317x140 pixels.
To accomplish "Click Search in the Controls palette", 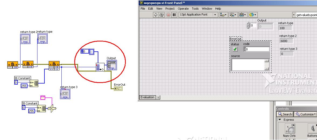I will pyautogui.click(x=285, y=114).
